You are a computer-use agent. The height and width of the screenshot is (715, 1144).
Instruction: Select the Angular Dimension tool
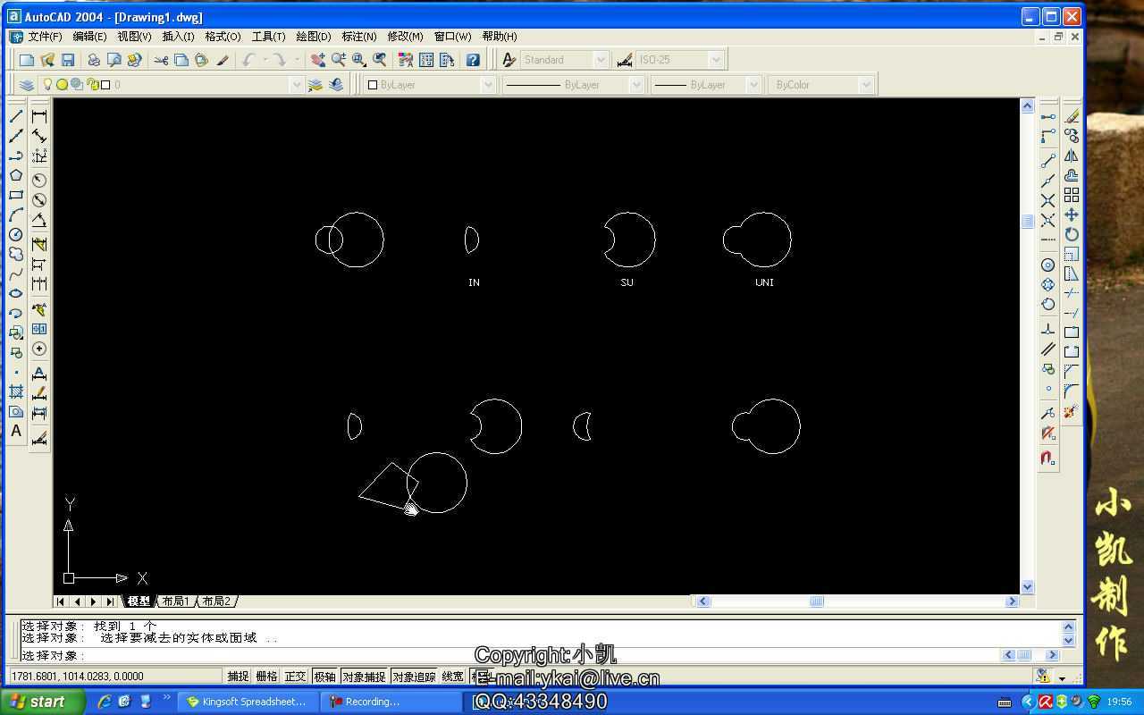(x=39, y=220)
